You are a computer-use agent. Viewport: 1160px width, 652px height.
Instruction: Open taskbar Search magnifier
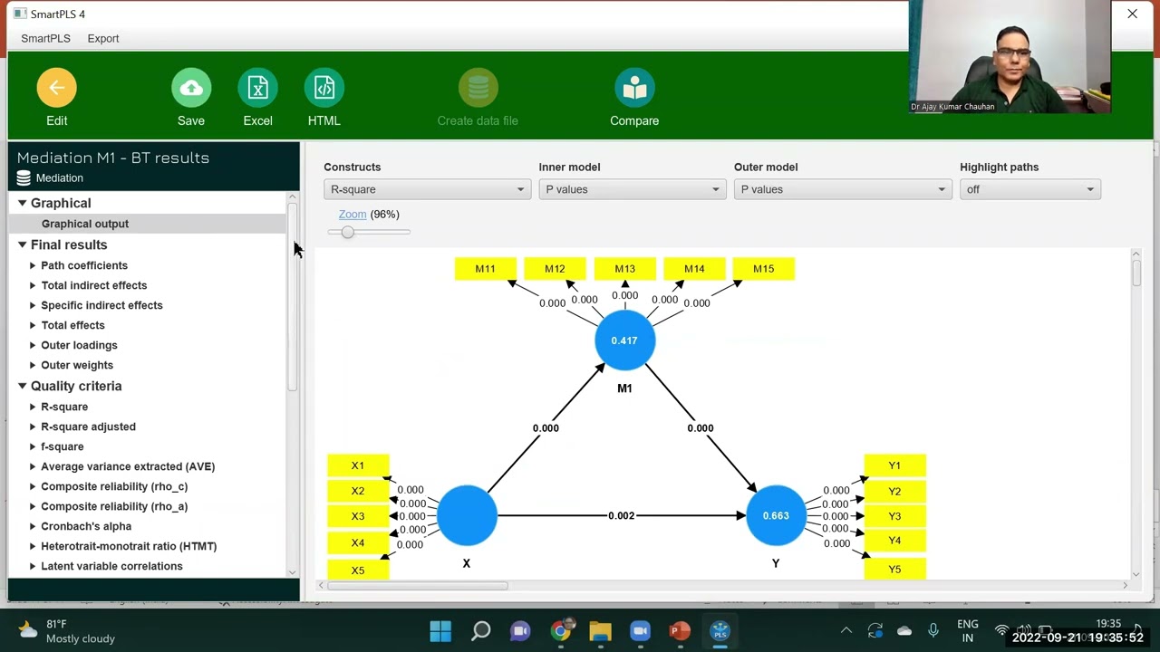click(481, 631)
